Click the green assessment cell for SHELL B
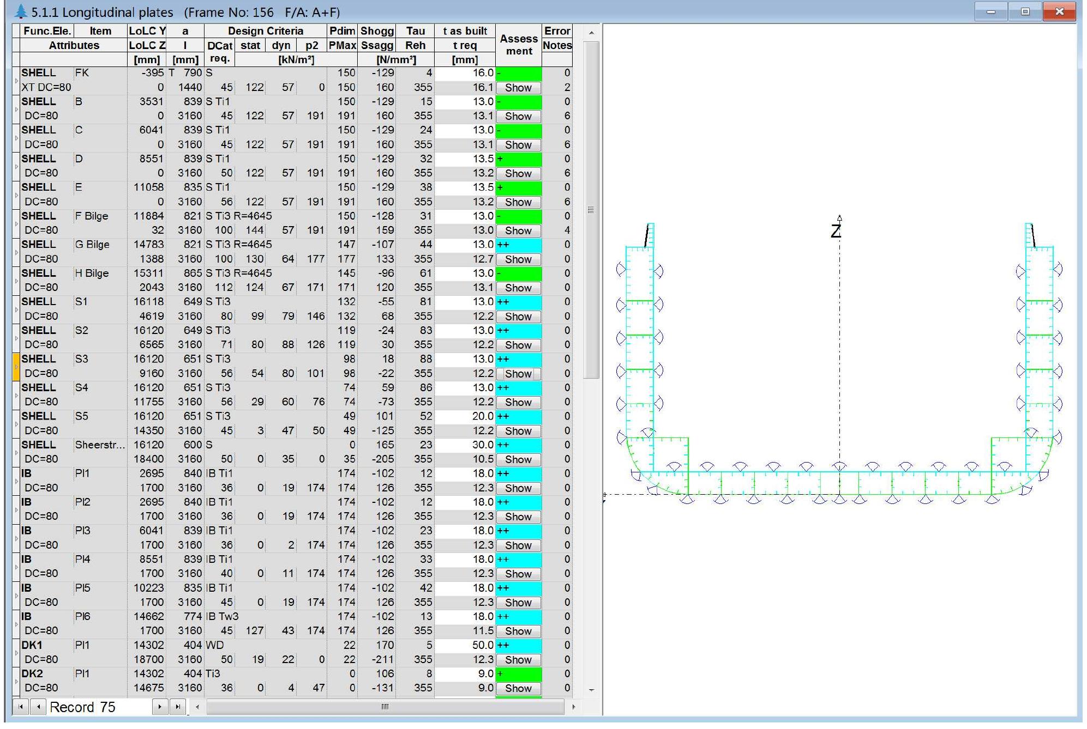The image size is (1087, 729). coord(518,102)
